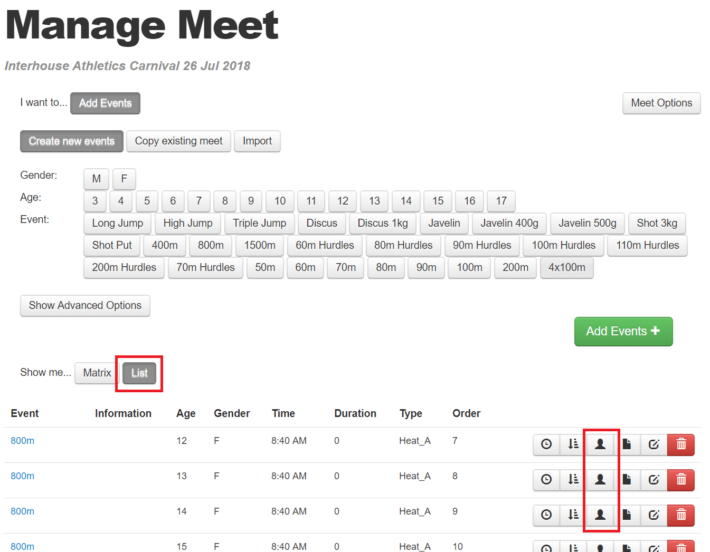Click the green Add Events + button
Image resolution: width=710 pixels, height=552 pixels.
pos(623,331)
